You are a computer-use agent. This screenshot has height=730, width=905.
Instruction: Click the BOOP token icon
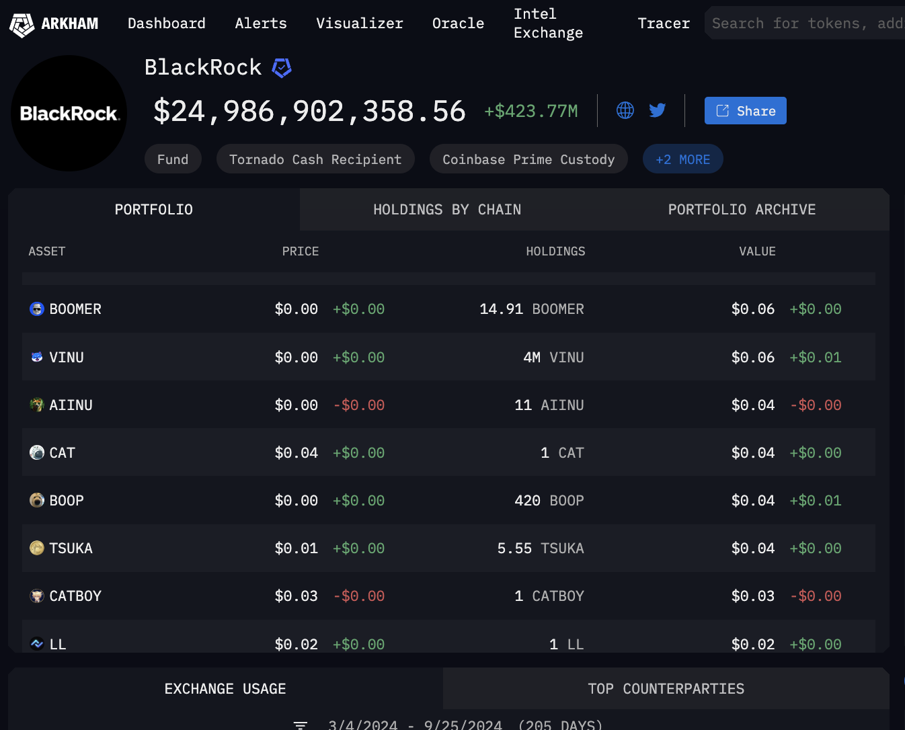click(x=37, y=500)
